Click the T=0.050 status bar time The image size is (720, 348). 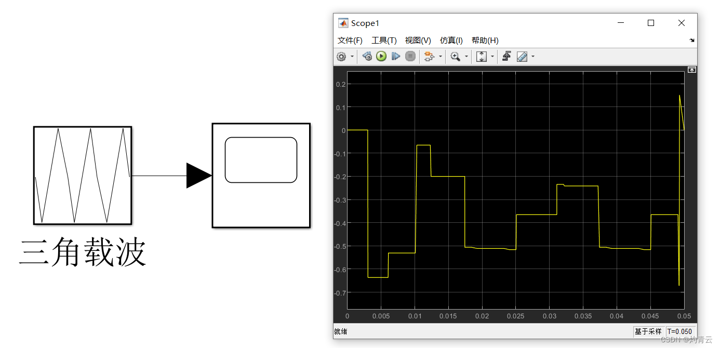pyautogui.click(x=680, y=331)
